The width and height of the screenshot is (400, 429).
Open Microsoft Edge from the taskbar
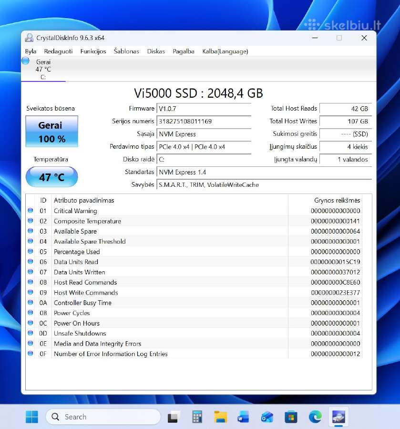[x=315, y=417]
